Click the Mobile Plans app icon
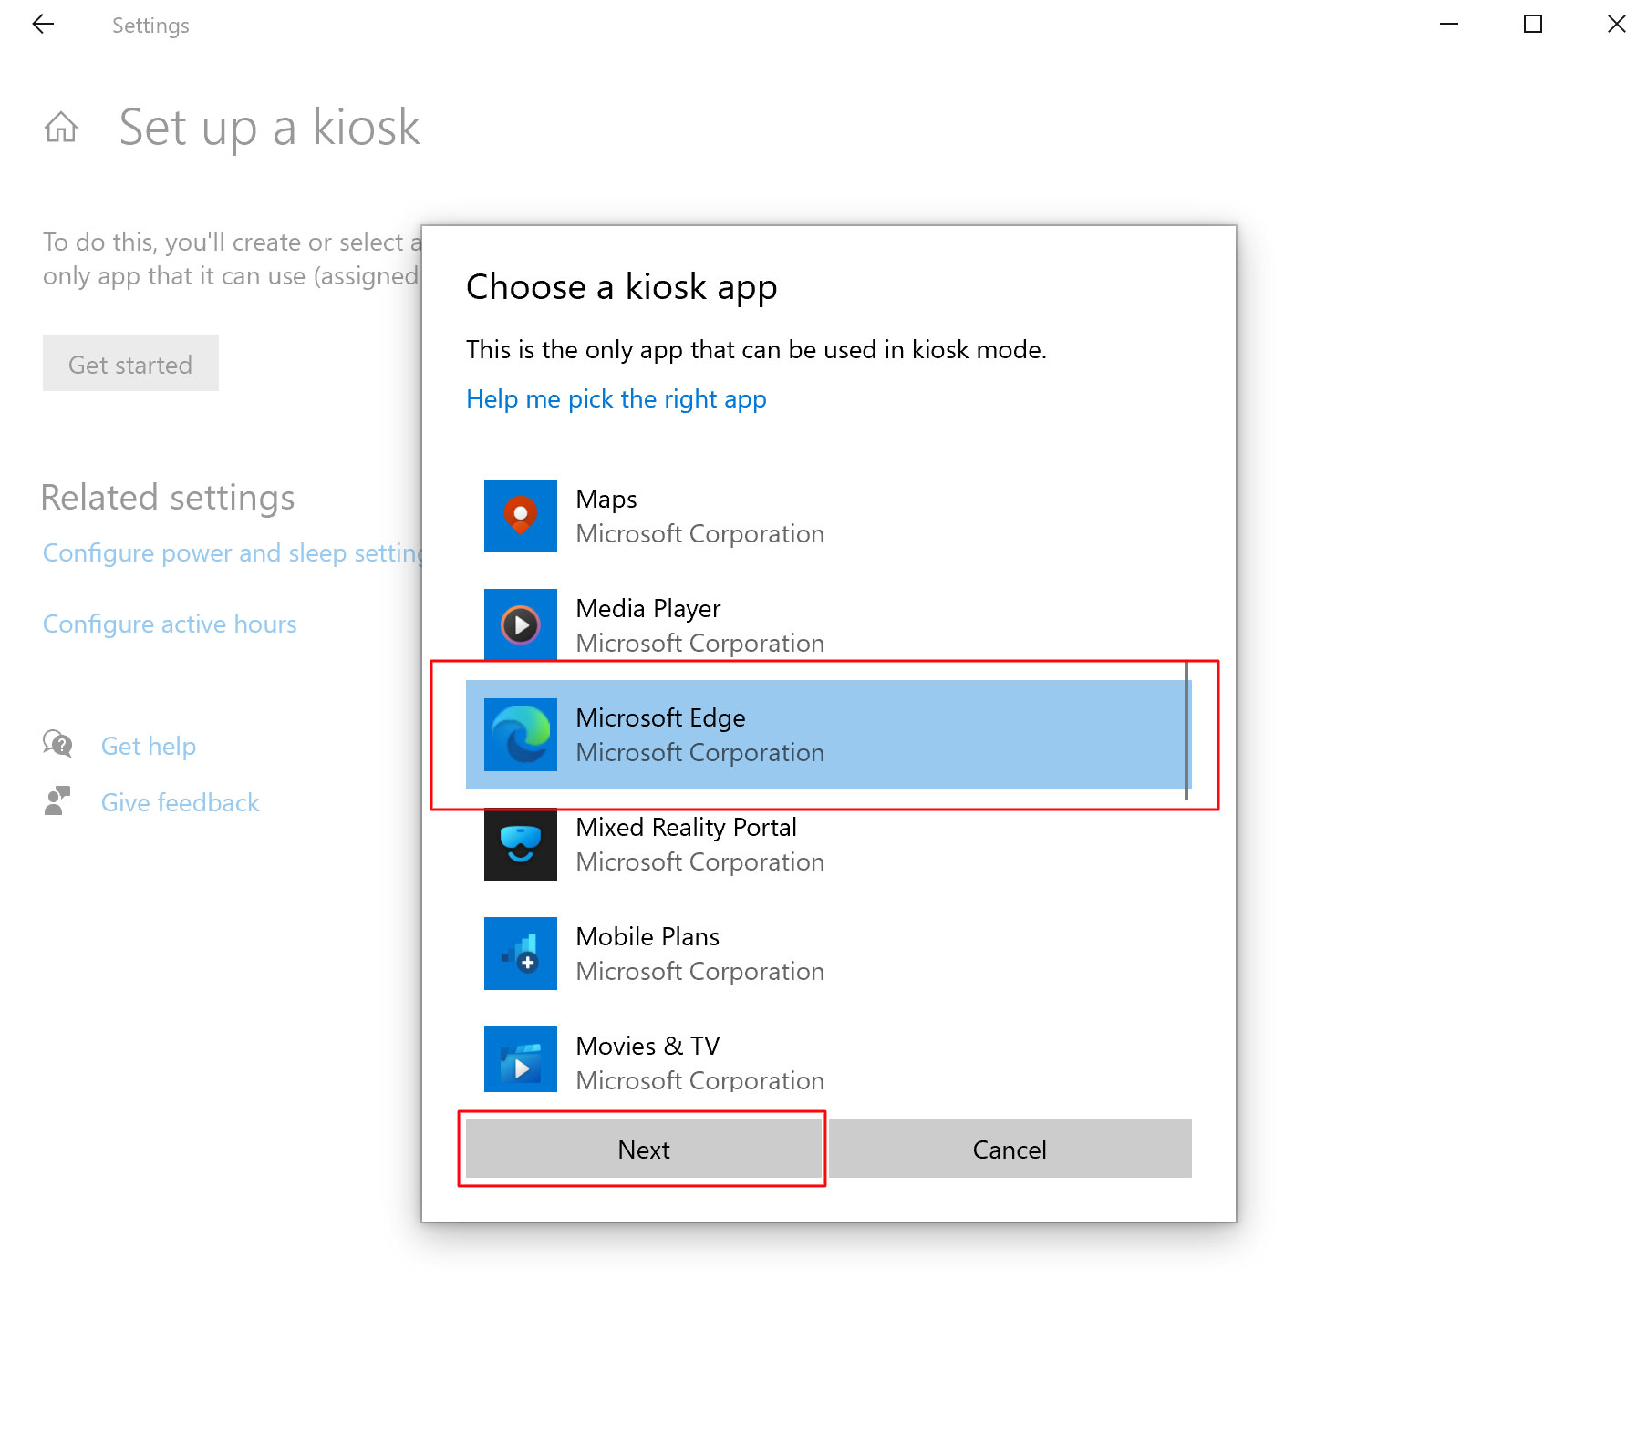 (x=520, y=954)
